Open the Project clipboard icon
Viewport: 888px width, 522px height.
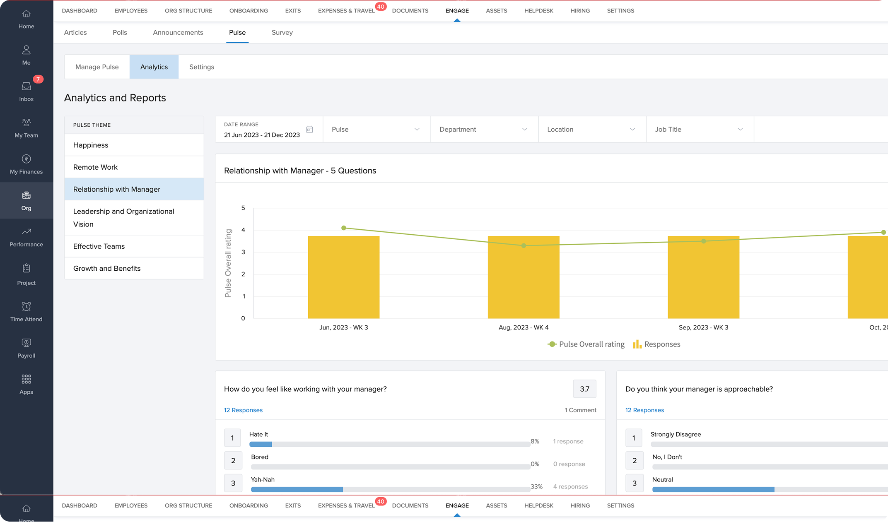point(26,269)
